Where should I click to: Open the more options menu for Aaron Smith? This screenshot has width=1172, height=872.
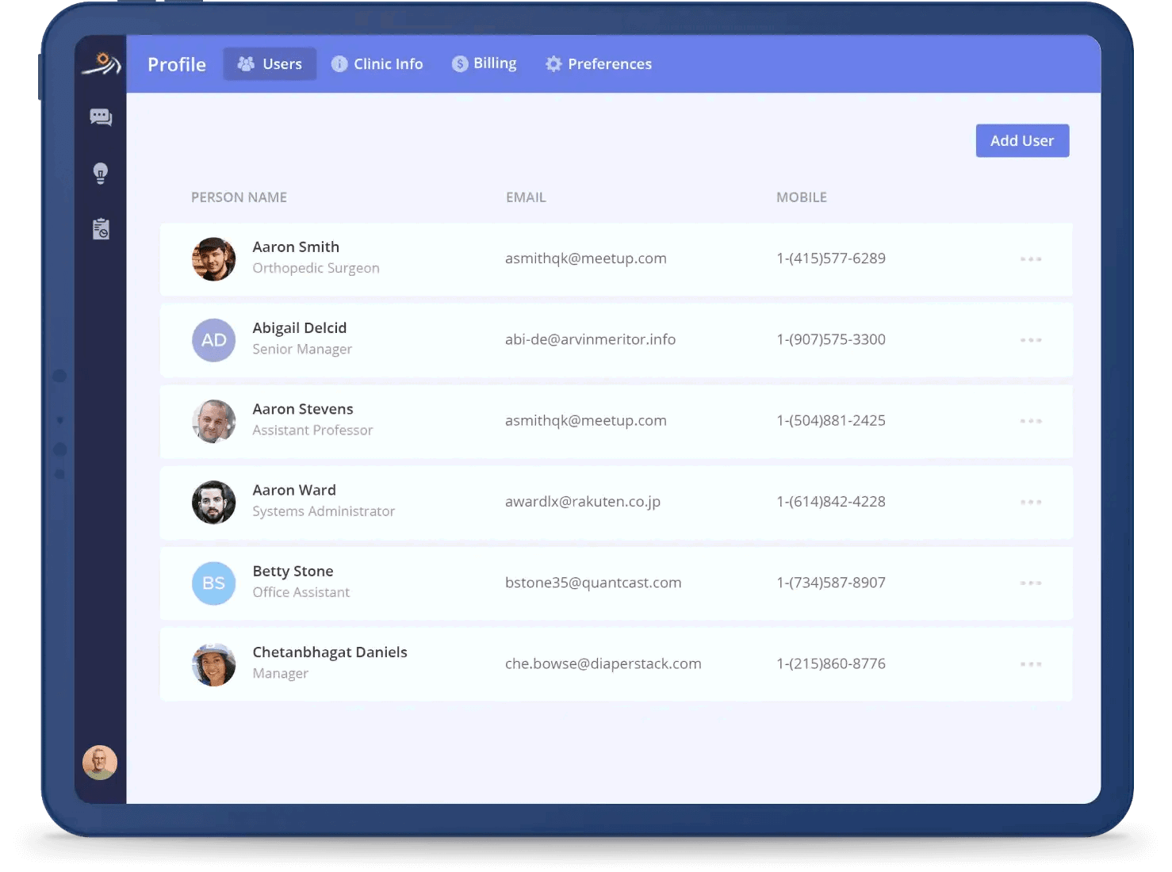click(x=1031, y=259)
